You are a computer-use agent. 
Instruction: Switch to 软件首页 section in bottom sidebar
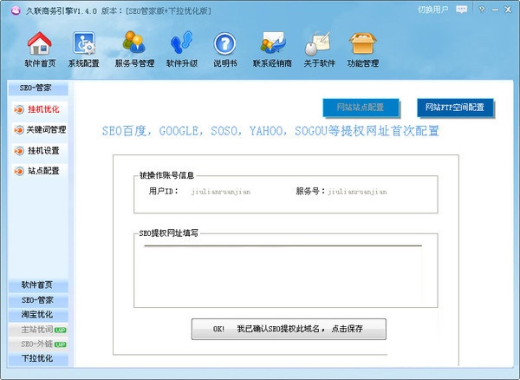(38, 285)
